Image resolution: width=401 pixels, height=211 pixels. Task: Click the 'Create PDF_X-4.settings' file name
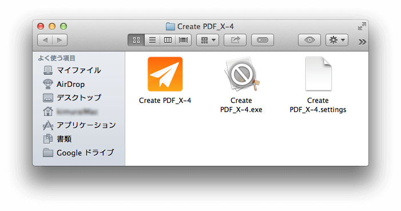click(318, 105)
